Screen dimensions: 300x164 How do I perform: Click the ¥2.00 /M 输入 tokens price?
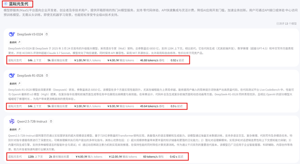[x=88, y=106]
